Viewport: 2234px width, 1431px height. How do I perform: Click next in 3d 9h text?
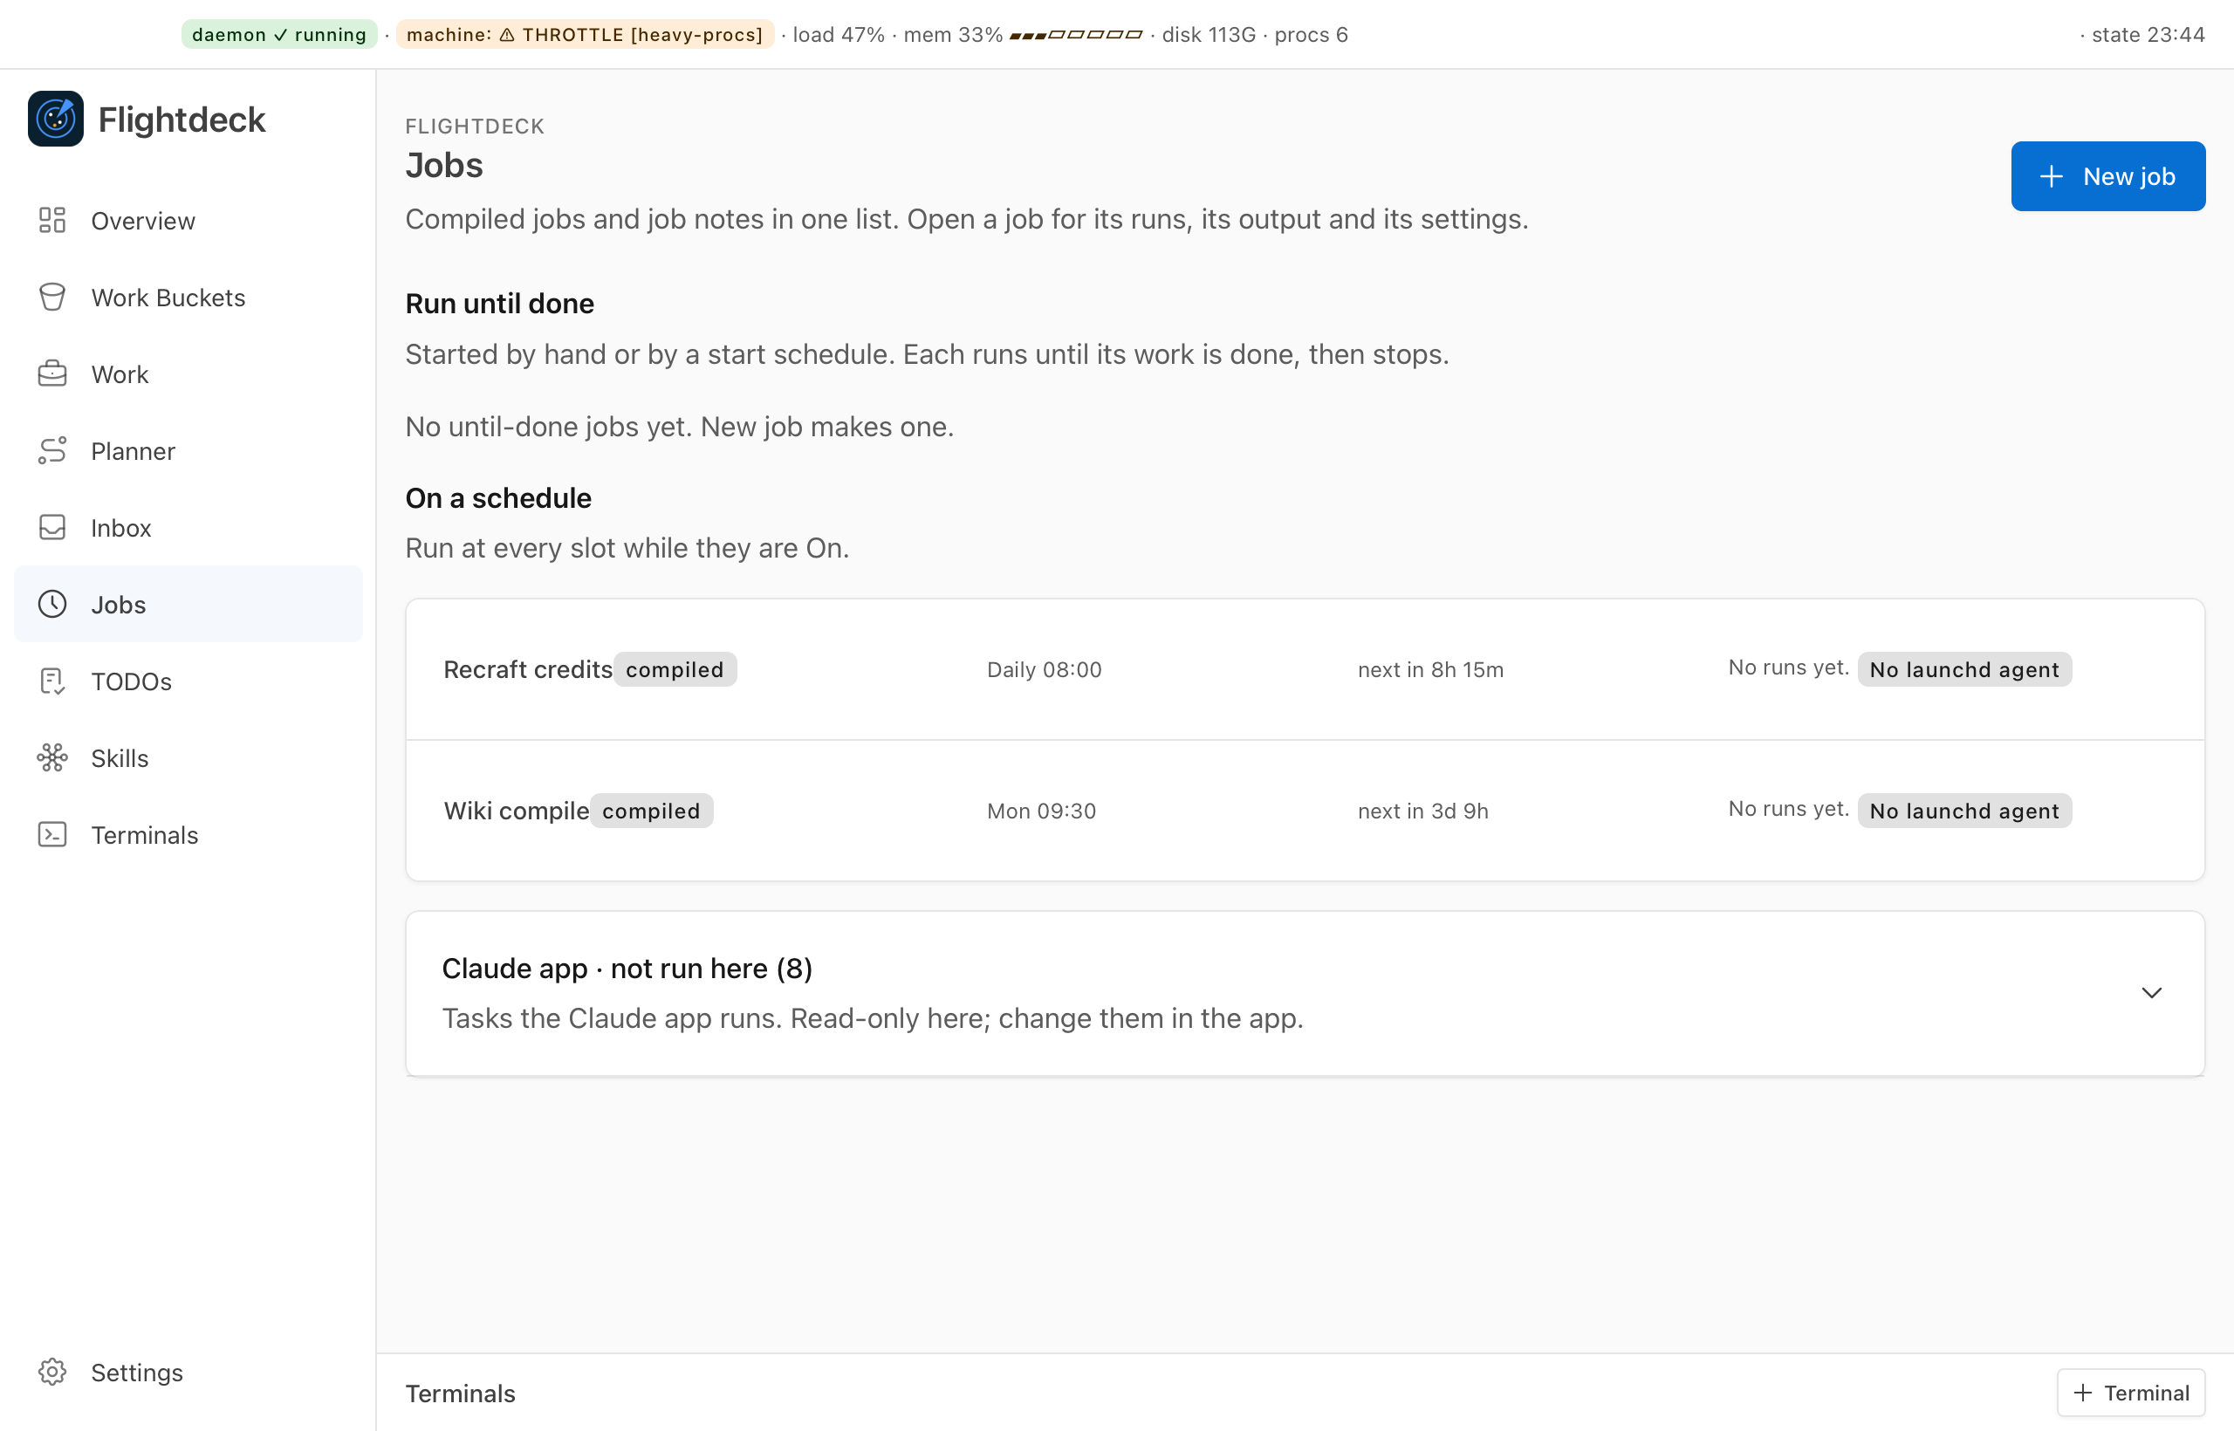[x=1422, y=811]
